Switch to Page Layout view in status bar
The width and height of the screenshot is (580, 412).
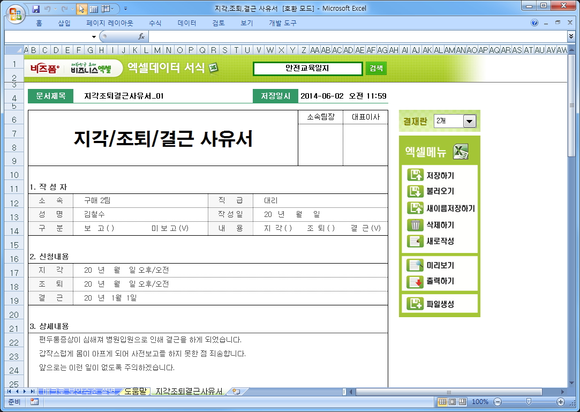click(x=452, y=402)
